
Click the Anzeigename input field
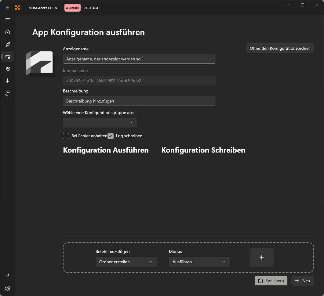[139, 59]
